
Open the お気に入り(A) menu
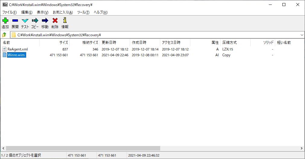[63, 12]
